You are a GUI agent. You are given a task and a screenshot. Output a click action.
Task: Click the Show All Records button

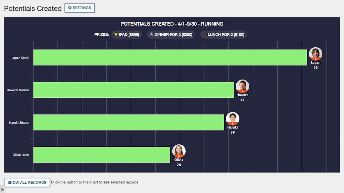(27, 182)
